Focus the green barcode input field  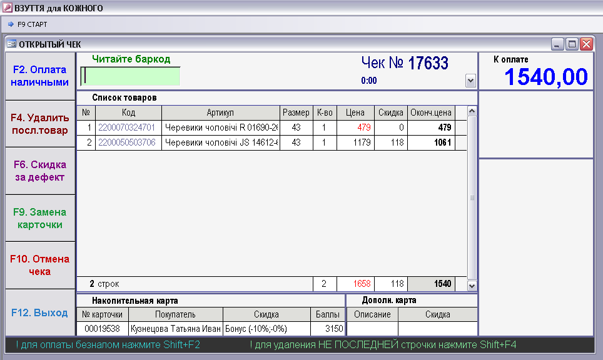130,76
